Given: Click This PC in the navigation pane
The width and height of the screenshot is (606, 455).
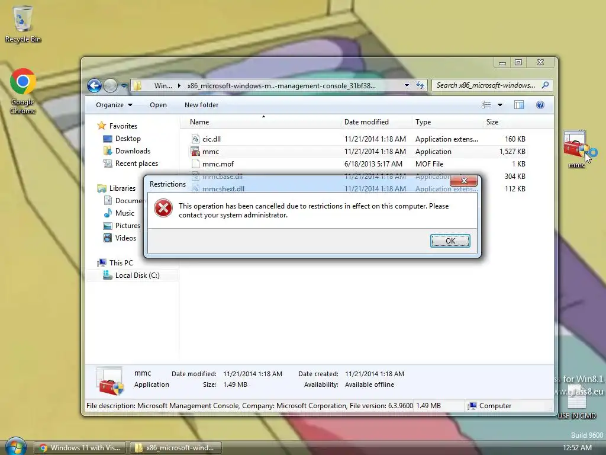Looking at the screenshot, I should pyautogui.click(x=121, y=262).
